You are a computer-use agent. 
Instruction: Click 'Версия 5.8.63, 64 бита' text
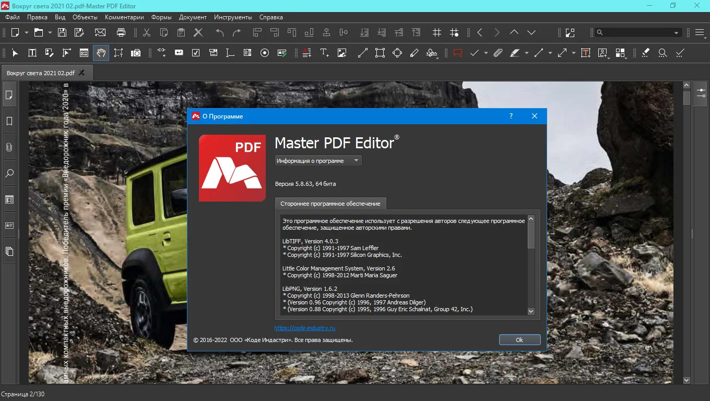[305, 184]
